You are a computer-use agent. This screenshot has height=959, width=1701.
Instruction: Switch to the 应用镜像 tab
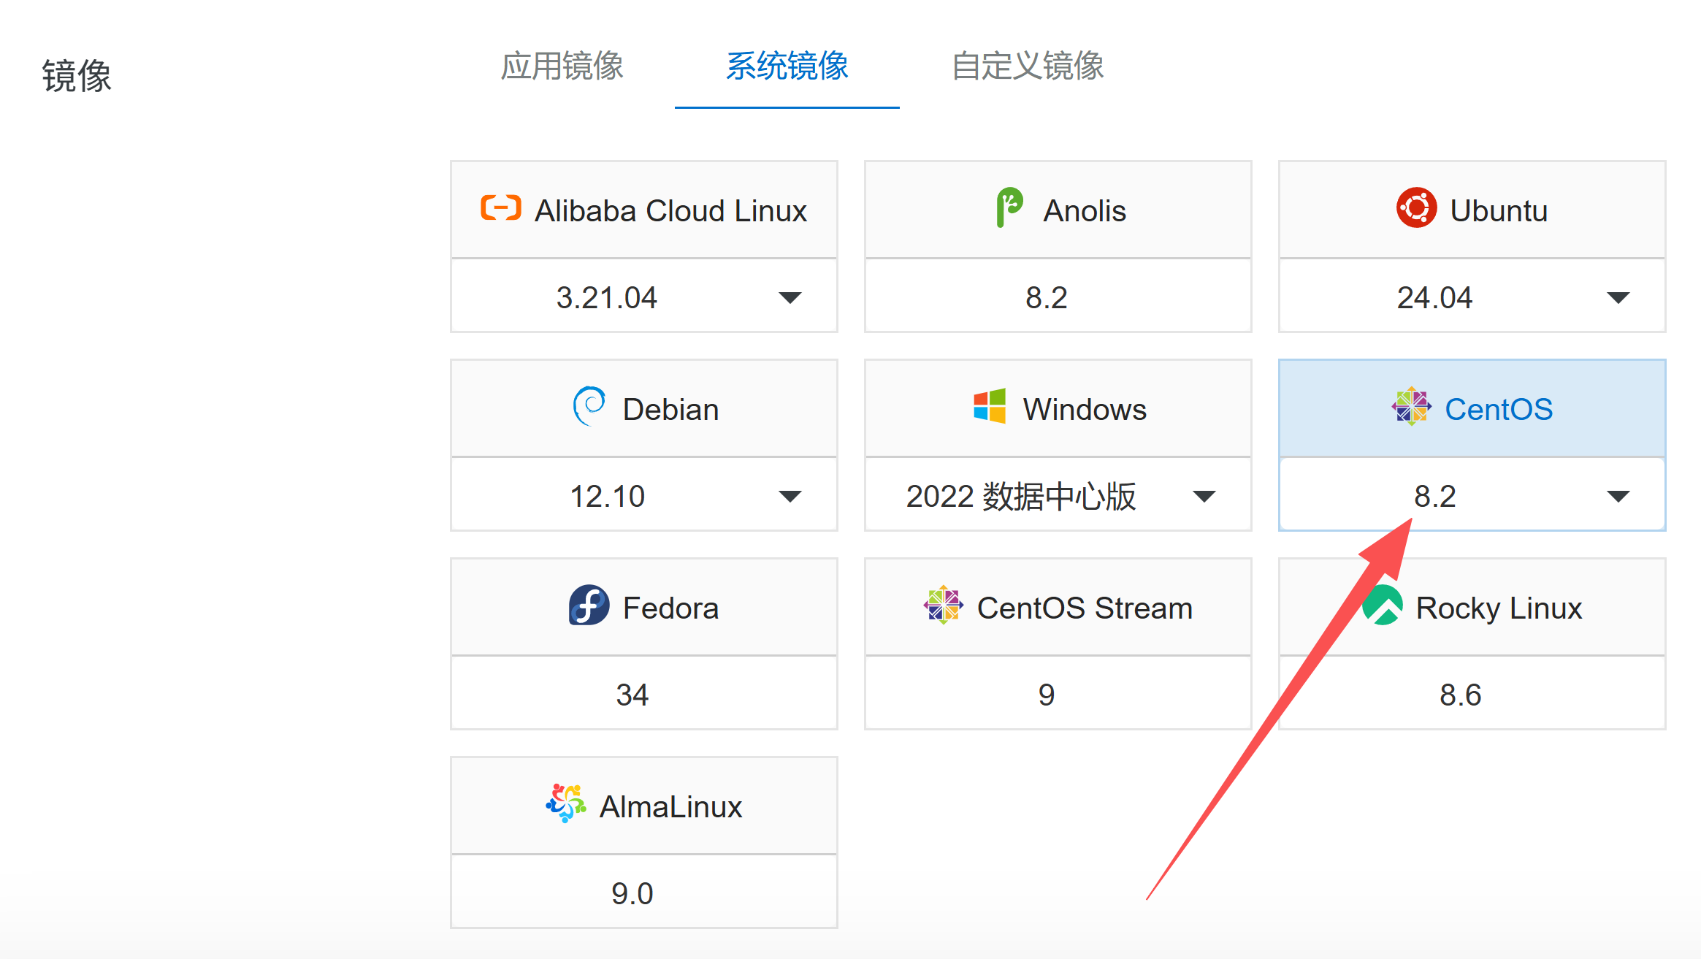562,66
